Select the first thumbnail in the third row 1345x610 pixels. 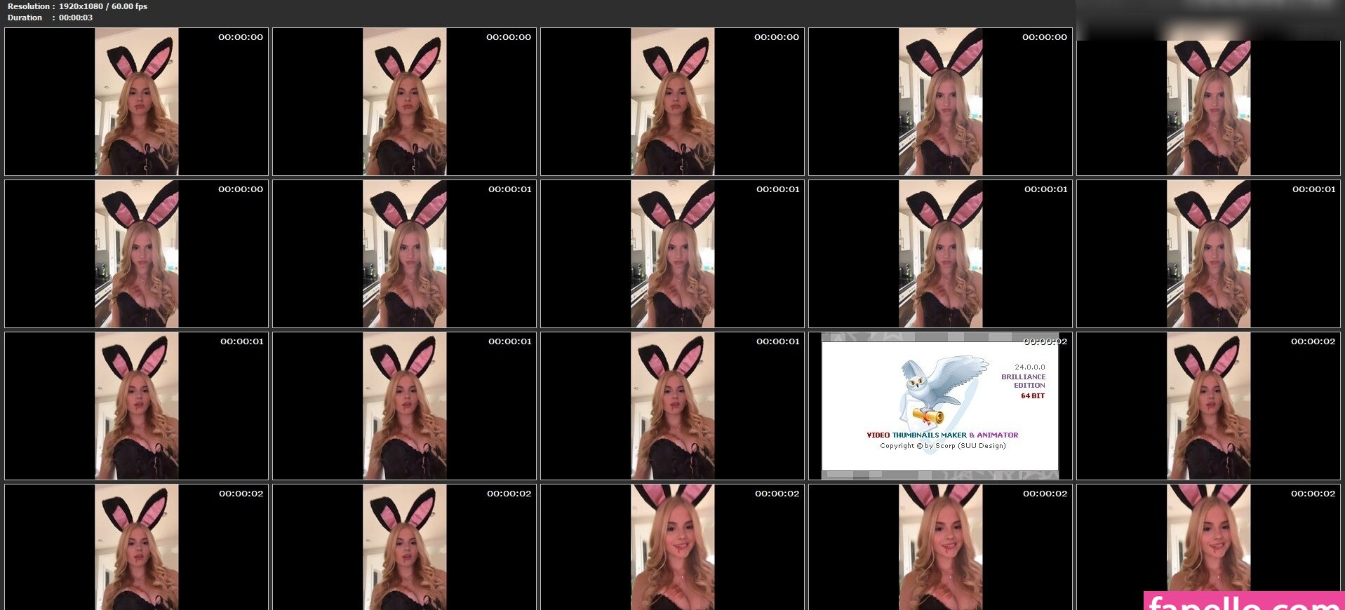click(136, 406)
